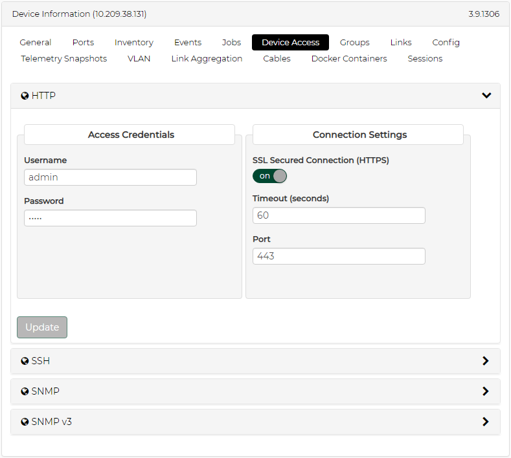
Task: Expand the SNMP v3 section arrow
Action: click(486, 422)
